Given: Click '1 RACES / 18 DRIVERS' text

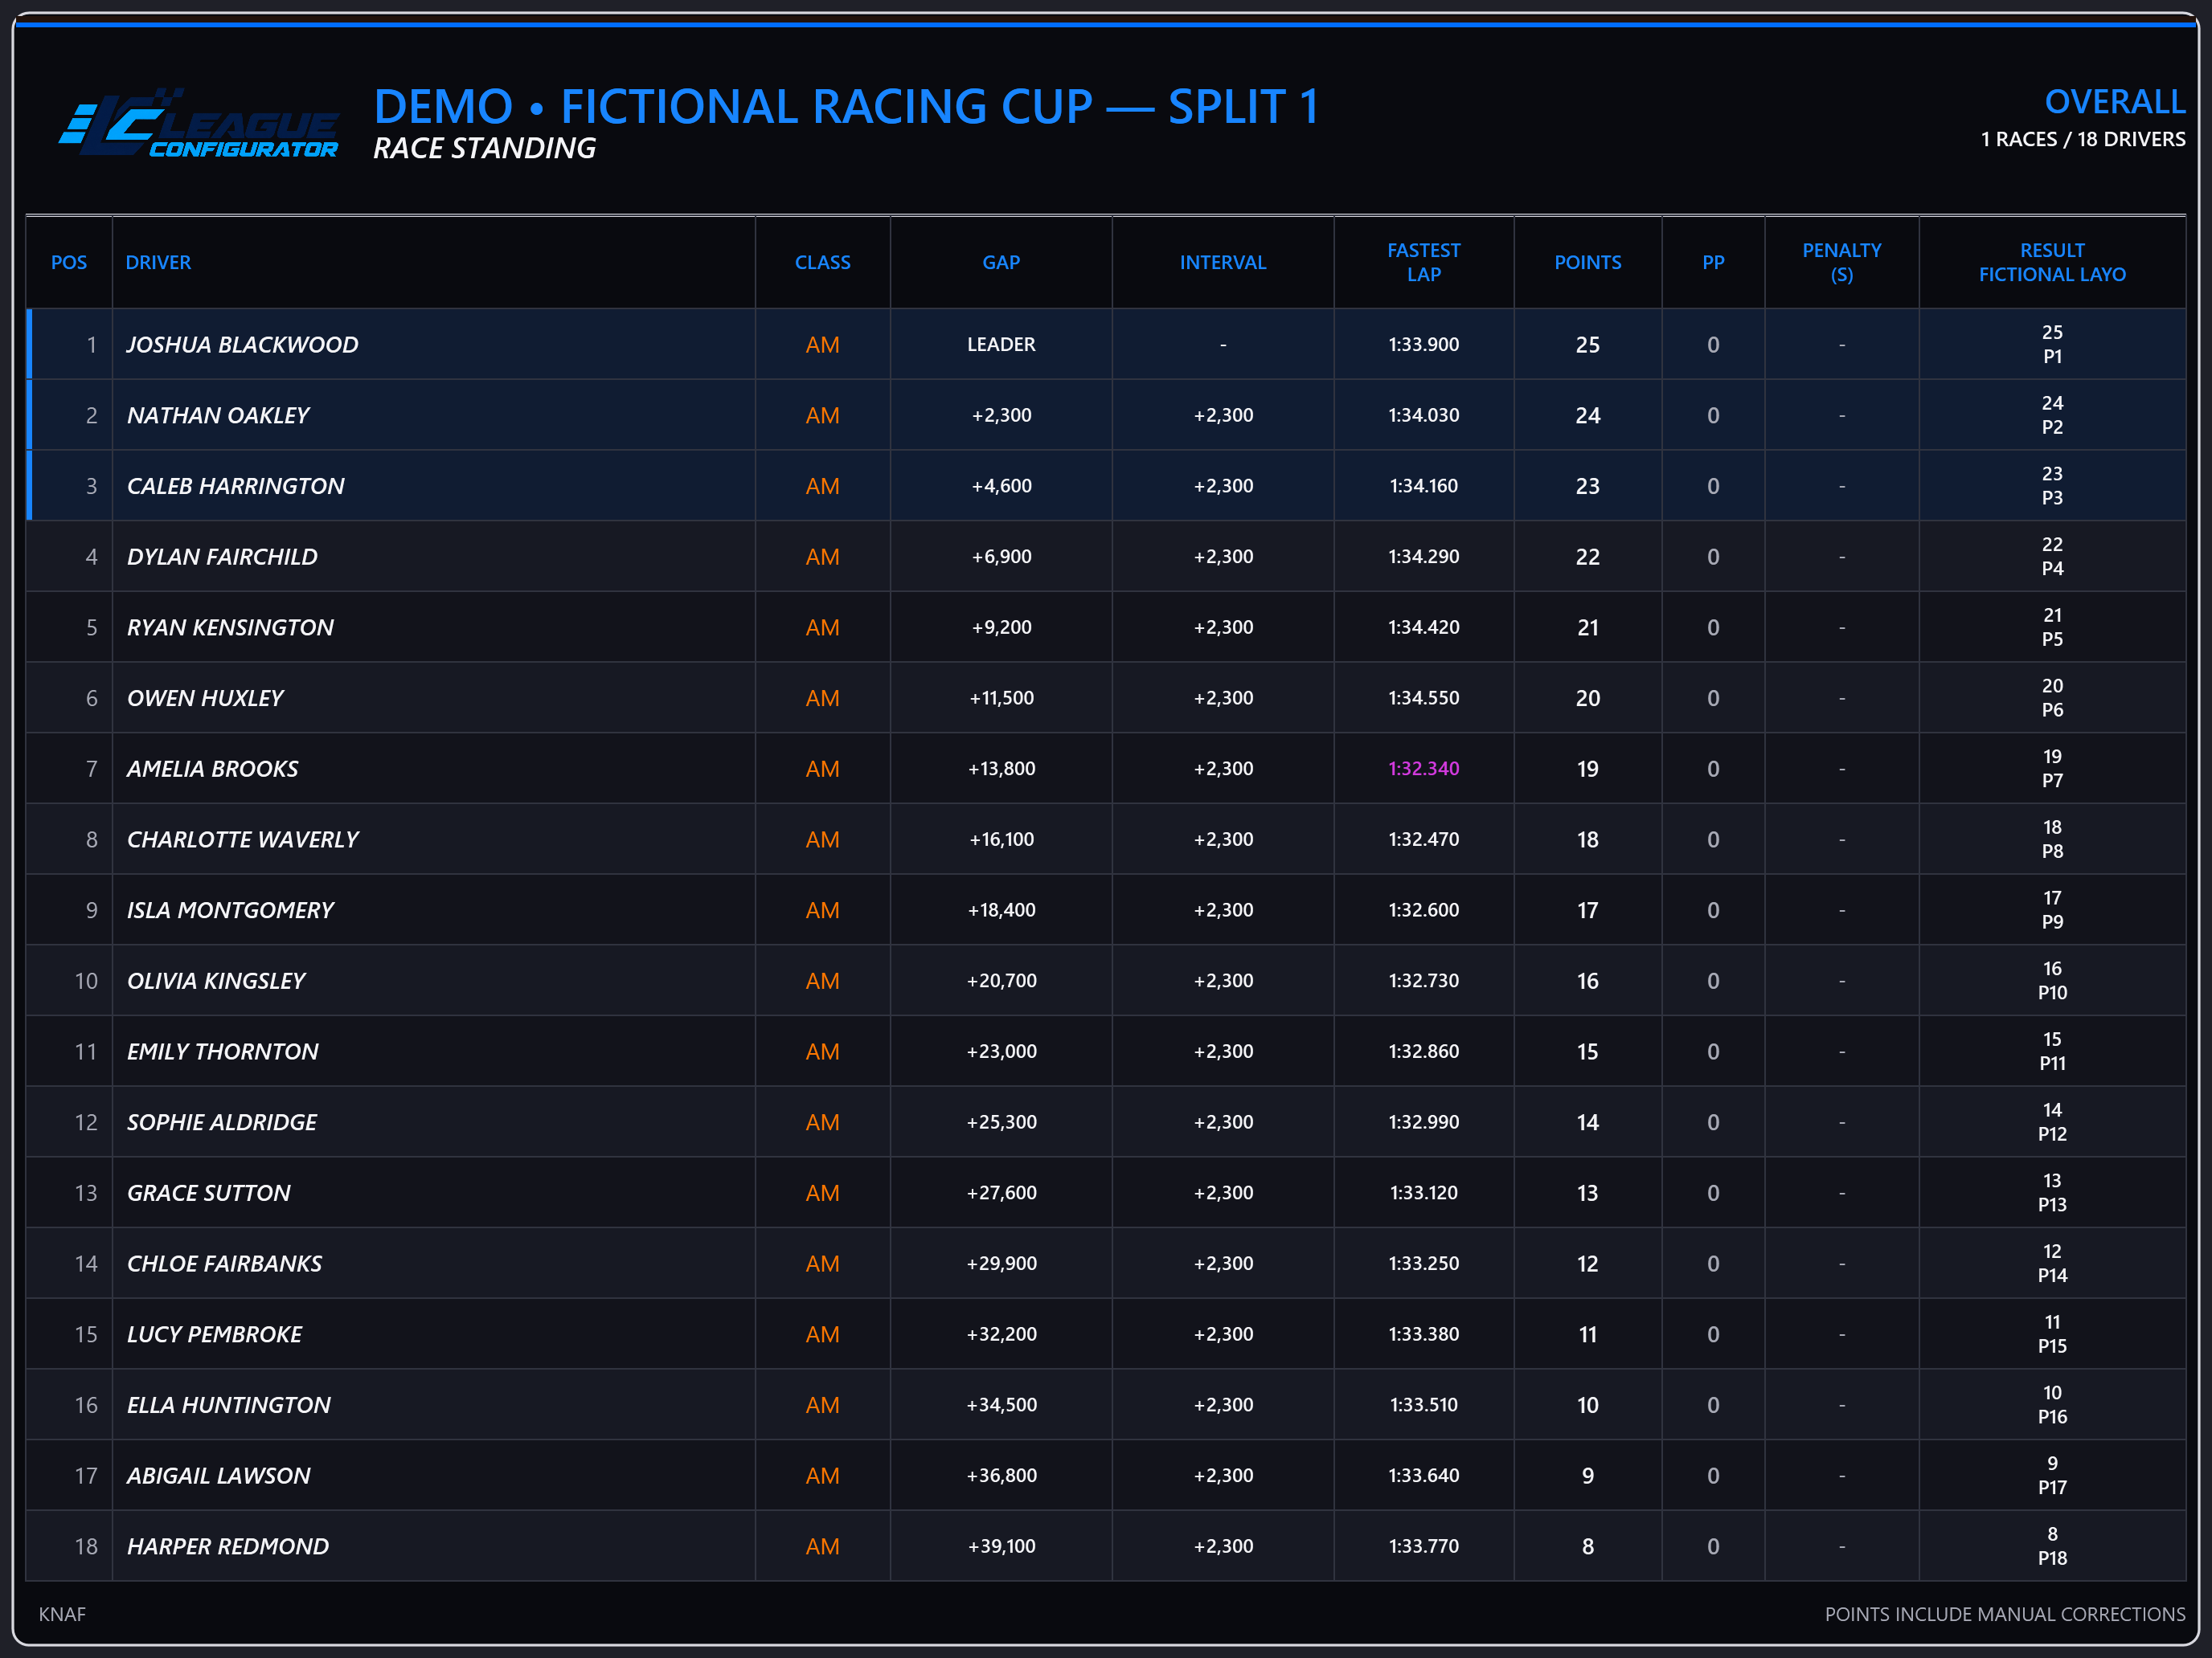Looking at the screenshot, I should pyautogui.click(x=2082, y=139).
